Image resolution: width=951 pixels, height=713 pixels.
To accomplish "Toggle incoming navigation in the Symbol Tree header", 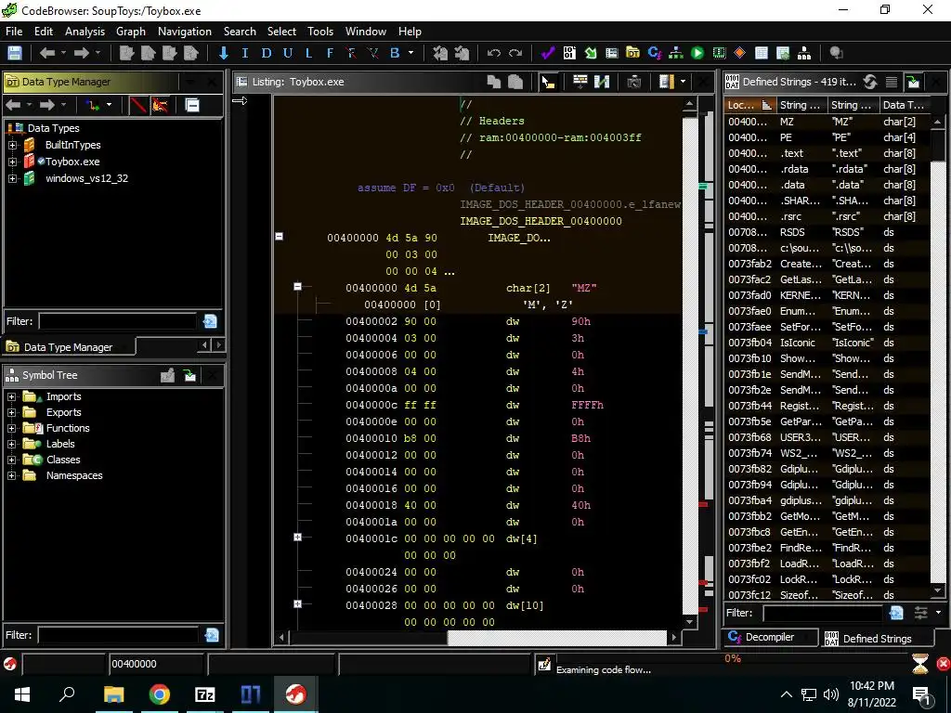I will pyautogui.click(x=189, y=376).
